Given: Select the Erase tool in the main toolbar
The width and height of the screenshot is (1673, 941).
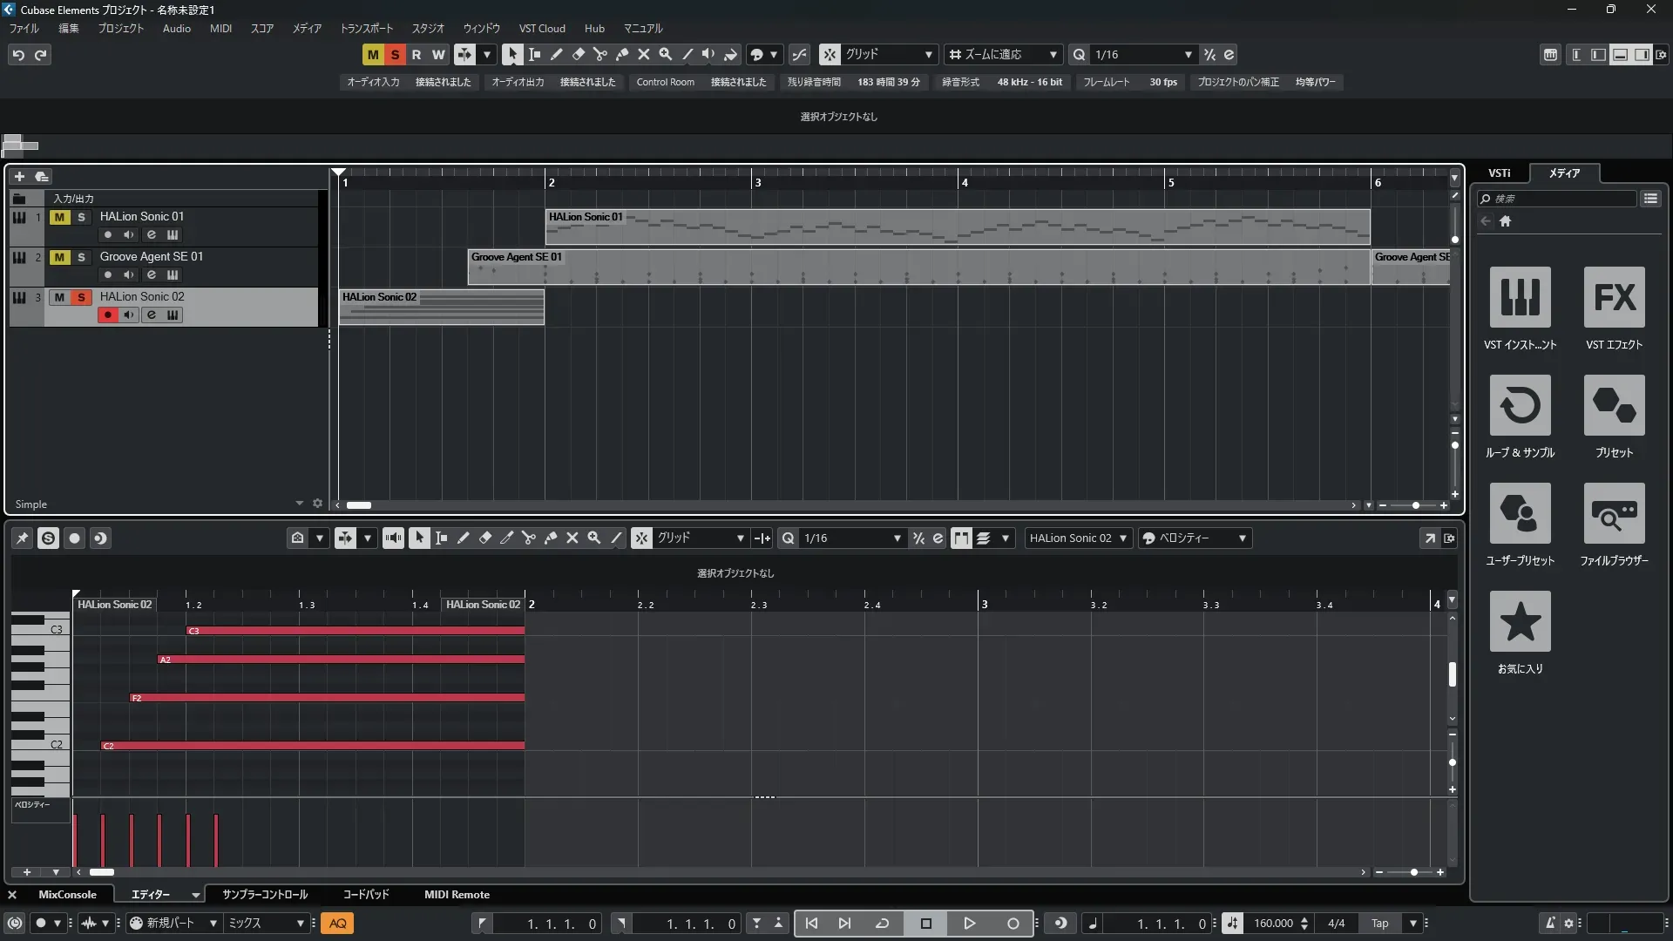Looking at the screenshot, I should click(578, 54).
